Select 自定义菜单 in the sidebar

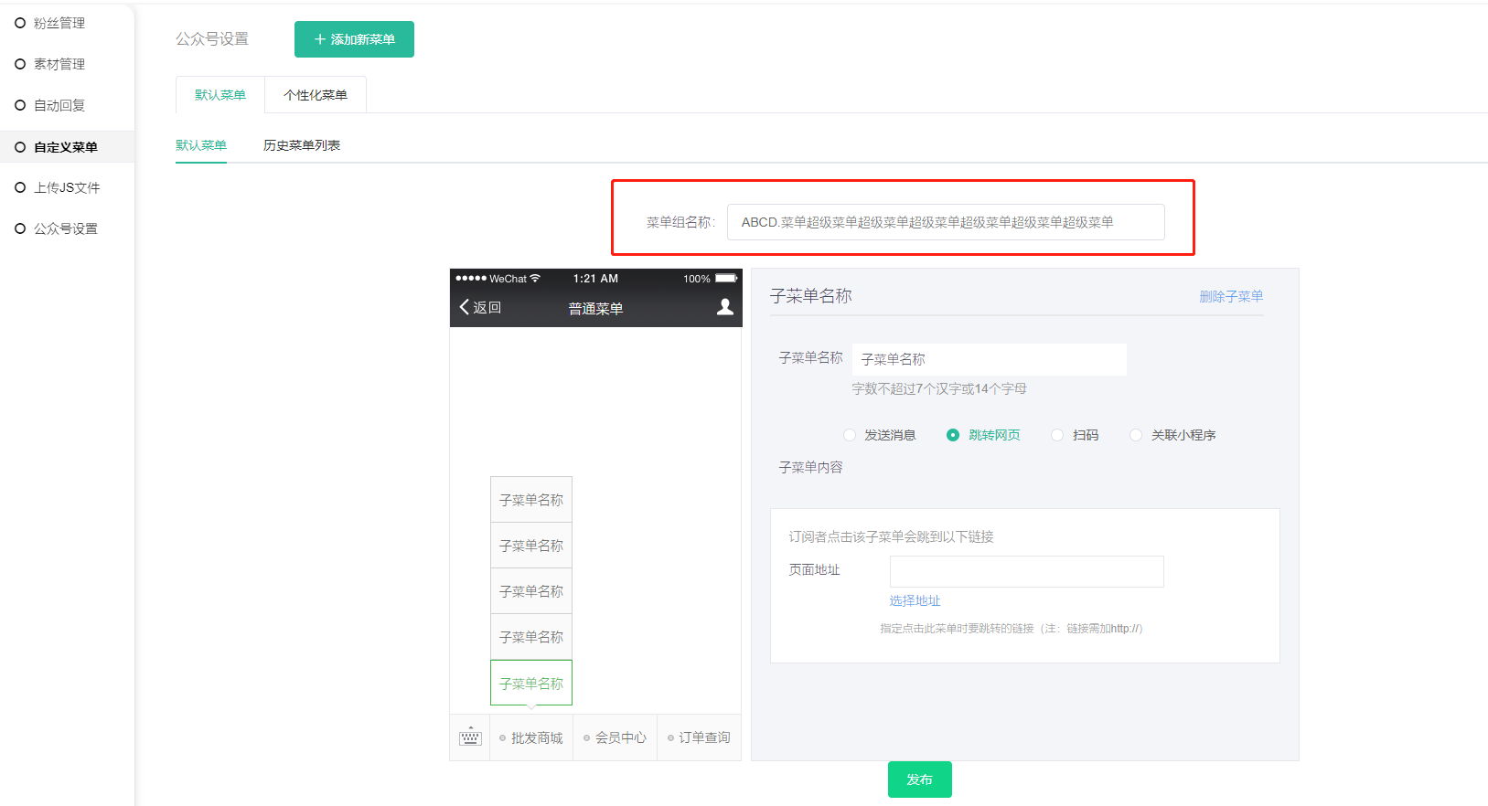(x=66, y=147)
